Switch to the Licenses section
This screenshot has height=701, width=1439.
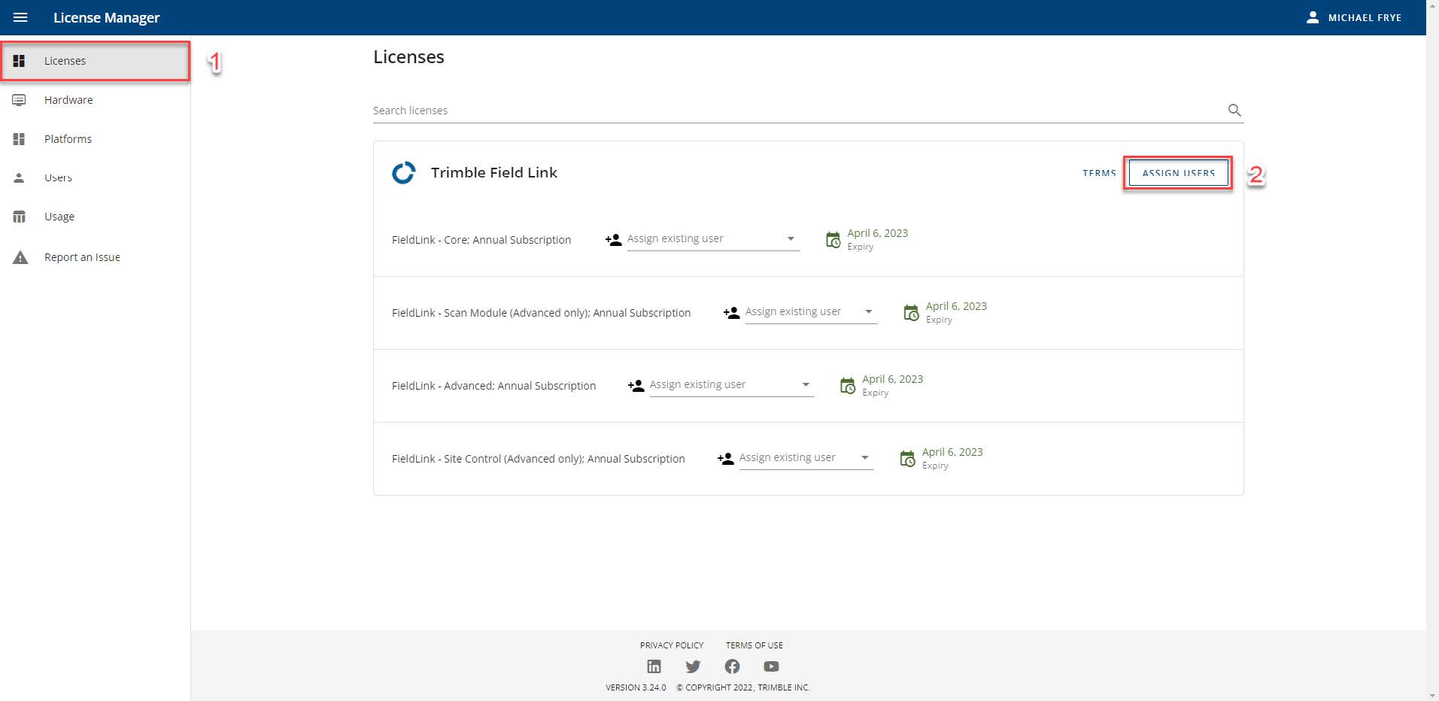coord(65,60)
